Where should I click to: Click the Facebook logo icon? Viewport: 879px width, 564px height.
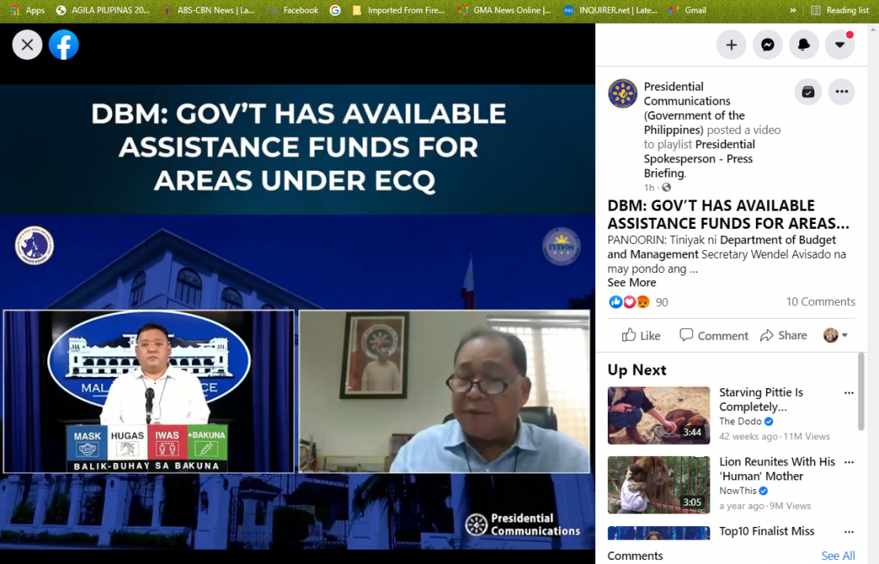click(x=64, y=45)
